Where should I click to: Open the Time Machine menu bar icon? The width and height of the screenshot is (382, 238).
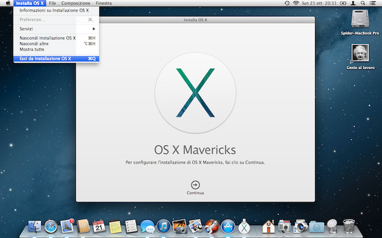(287, 3)
